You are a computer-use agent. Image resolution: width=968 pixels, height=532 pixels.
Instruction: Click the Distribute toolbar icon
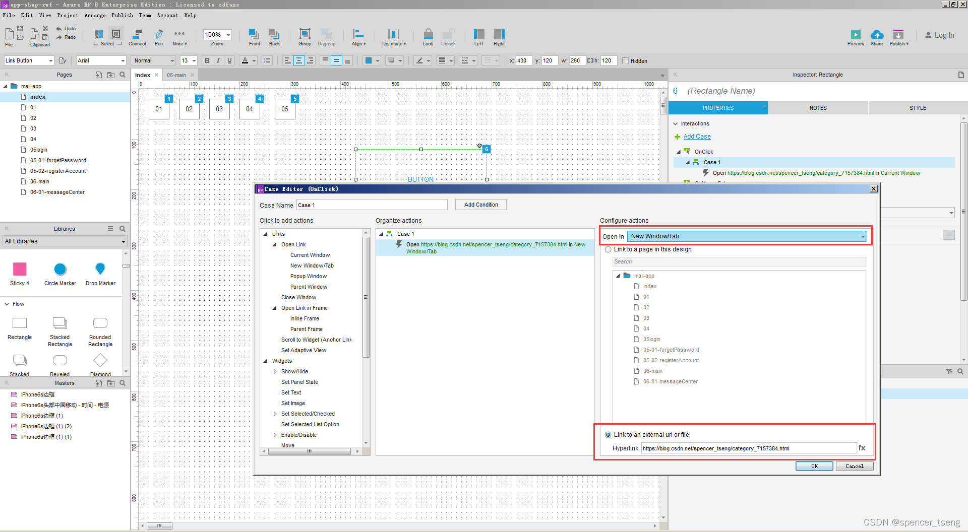tap(394, 34)
